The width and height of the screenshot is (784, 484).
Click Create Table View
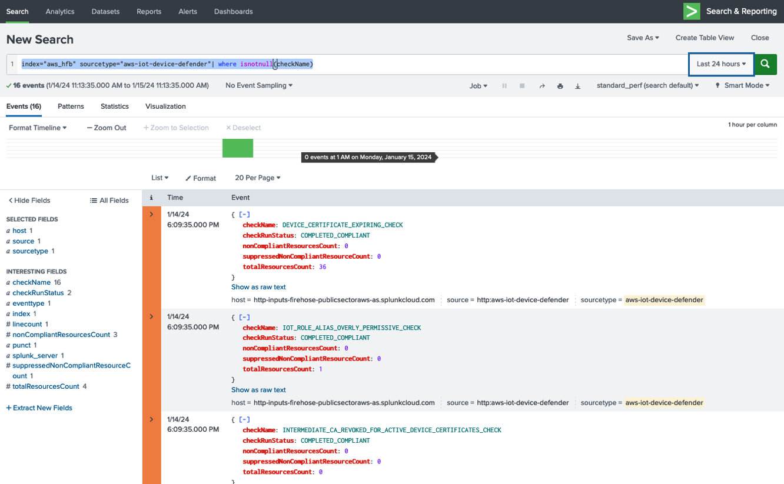point(705,37)
